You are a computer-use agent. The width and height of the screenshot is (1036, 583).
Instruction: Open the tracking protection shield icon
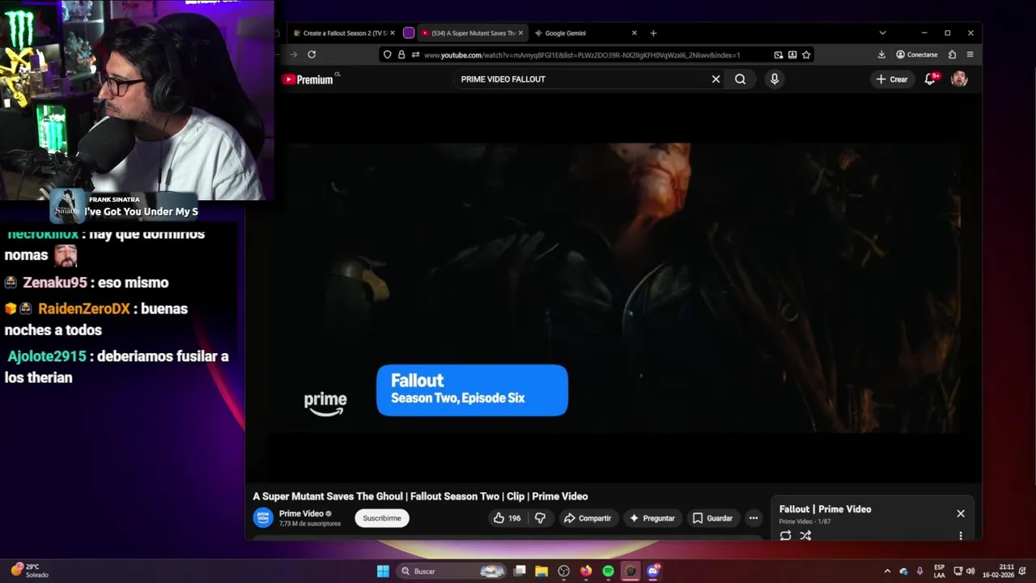tap(388, 55)
